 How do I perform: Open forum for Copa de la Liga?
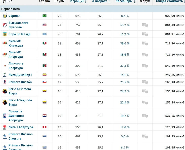145,34
